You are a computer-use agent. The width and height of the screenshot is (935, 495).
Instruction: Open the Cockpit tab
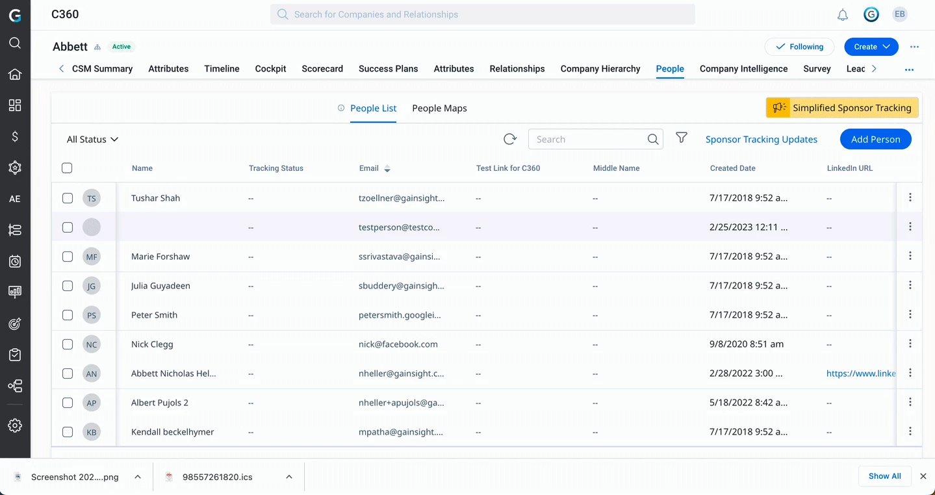click(270, 69)
